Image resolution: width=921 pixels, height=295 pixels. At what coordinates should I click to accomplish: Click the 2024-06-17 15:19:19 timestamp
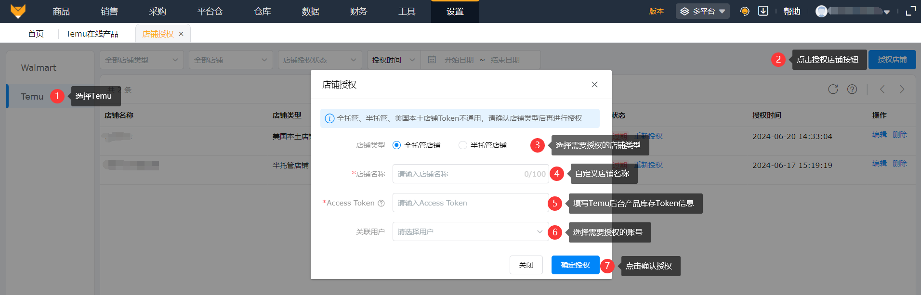(792, 166)
